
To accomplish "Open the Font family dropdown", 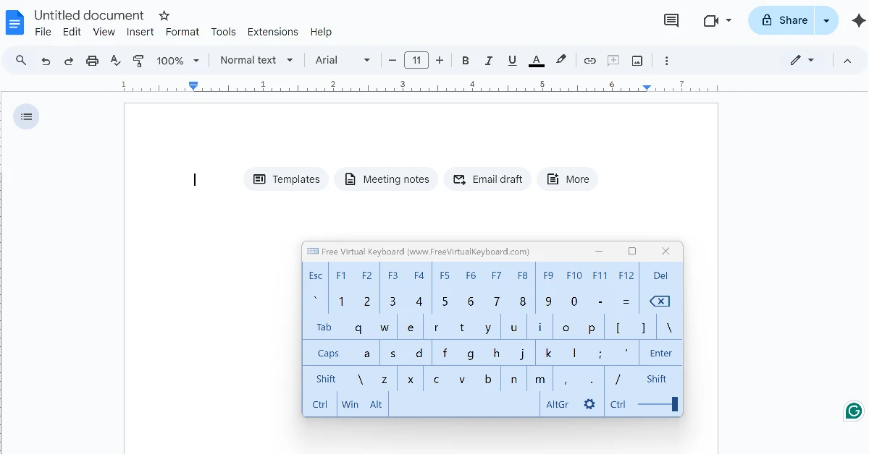I will [x=342, y=60].
